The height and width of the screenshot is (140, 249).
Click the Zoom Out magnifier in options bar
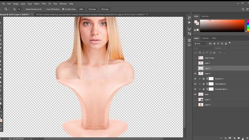coord(19,9)
